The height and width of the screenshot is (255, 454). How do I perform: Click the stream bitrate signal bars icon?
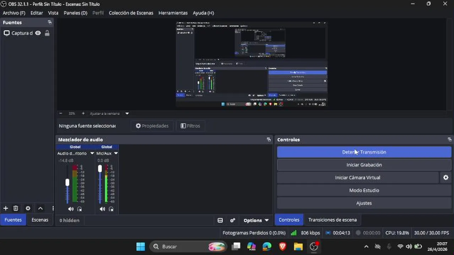pyautogui.click(x=293, y=233)
